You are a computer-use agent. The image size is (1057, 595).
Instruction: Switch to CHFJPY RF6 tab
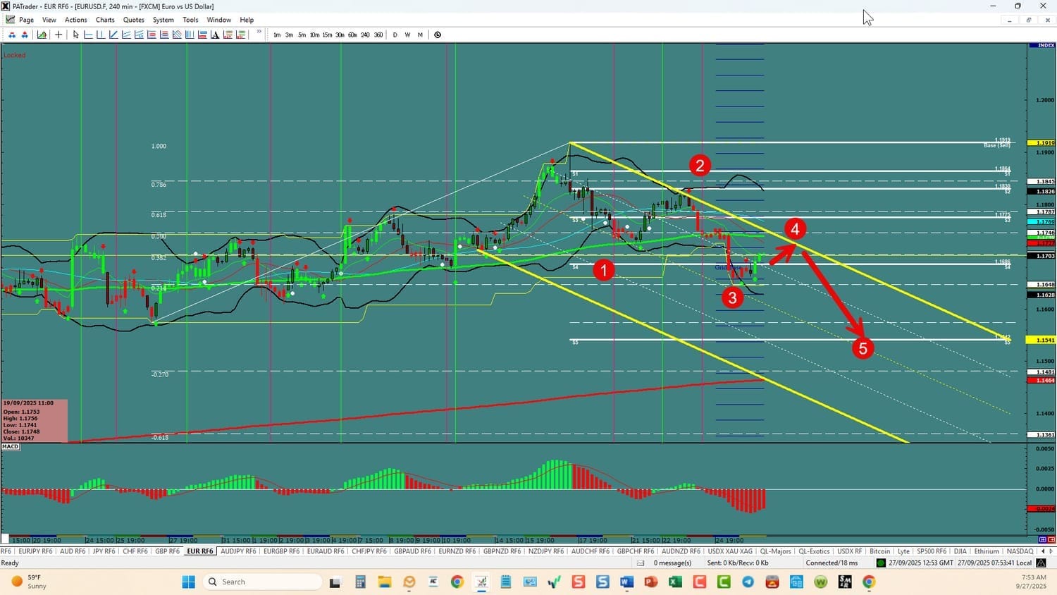click(369, 551)
